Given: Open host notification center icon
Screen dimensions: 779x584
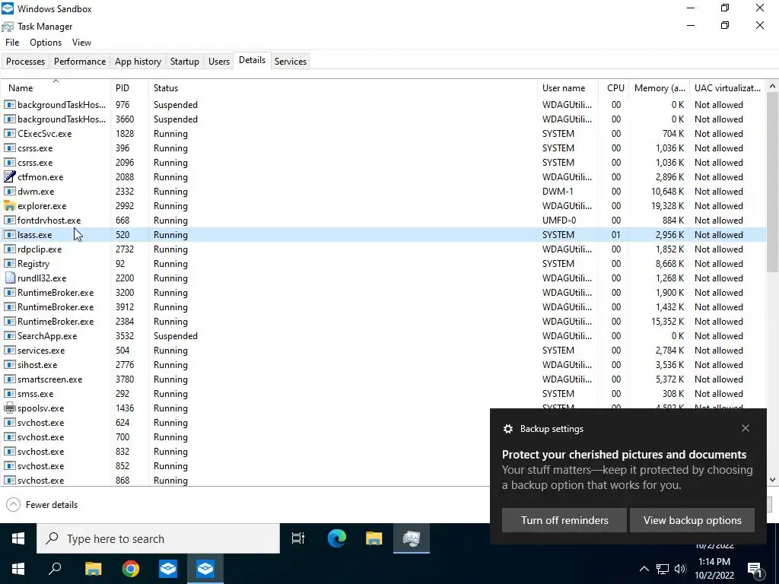Looking at the screenshot, I should (x=755, y=569).
